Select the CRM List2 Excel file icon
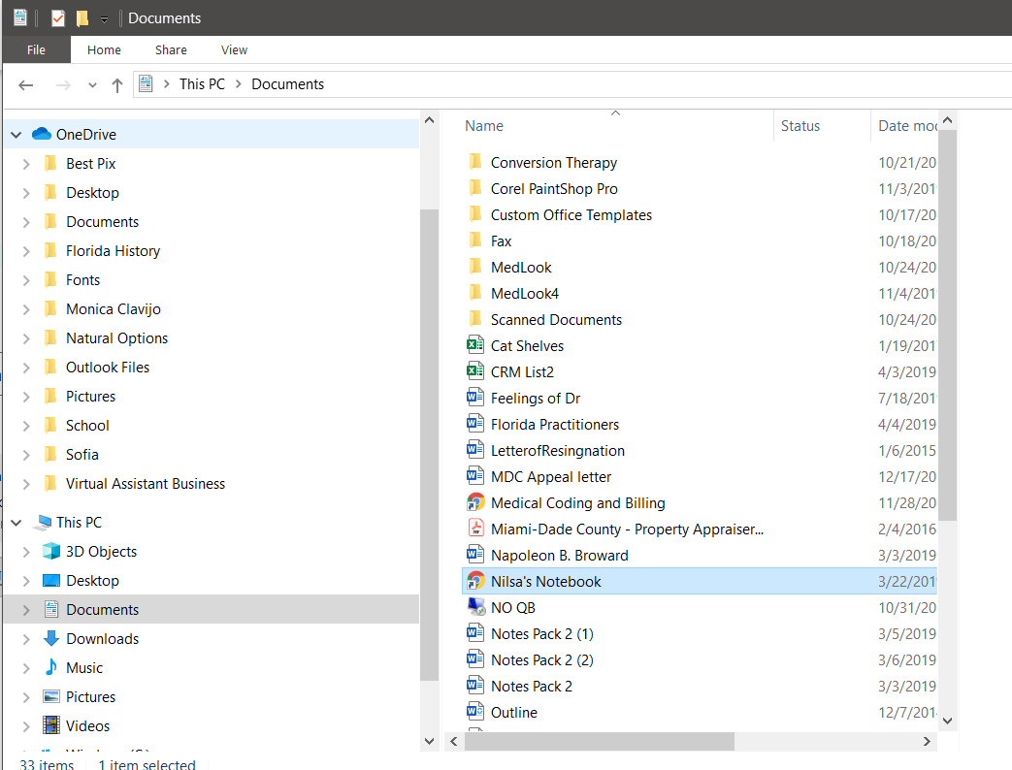This screenshot has height=770, width=1012. tap(475, 370)
